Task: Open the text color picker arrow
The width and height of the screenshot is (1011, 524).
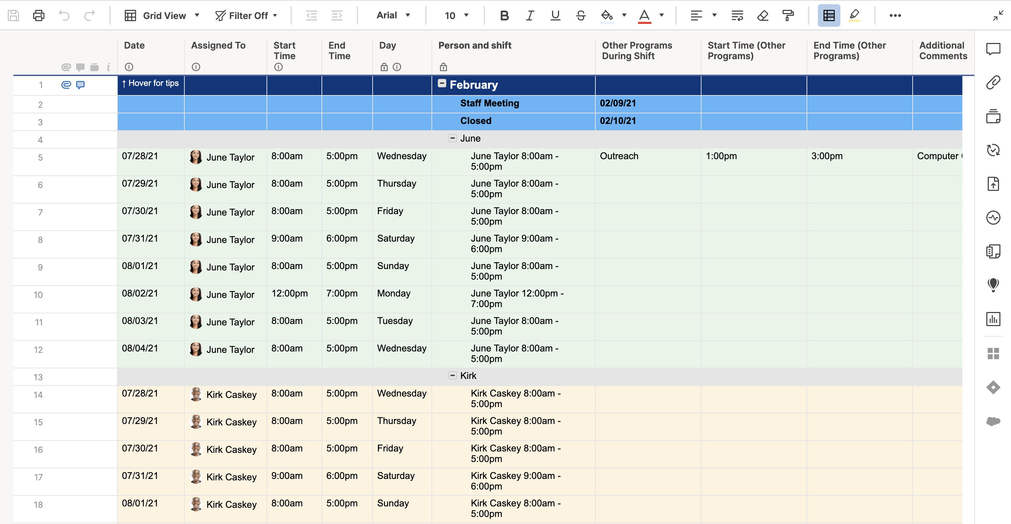Action: [x=662, y=16]
